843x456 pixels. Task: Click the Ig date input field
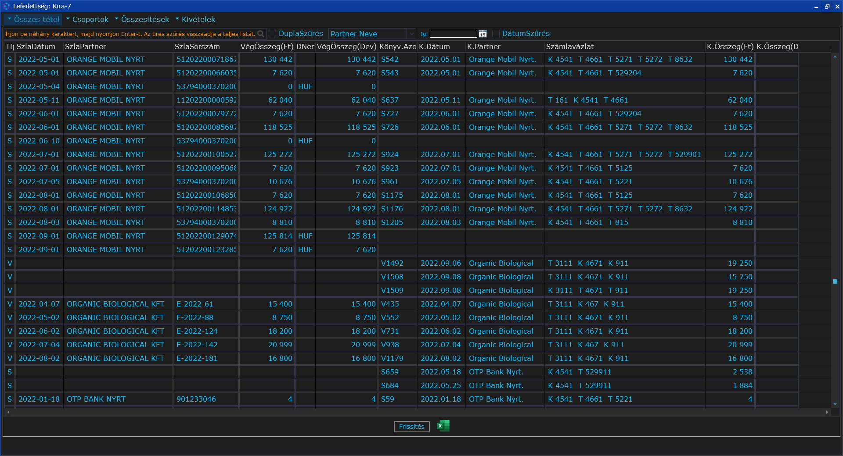pyautogui.click(x=453, y=34)
